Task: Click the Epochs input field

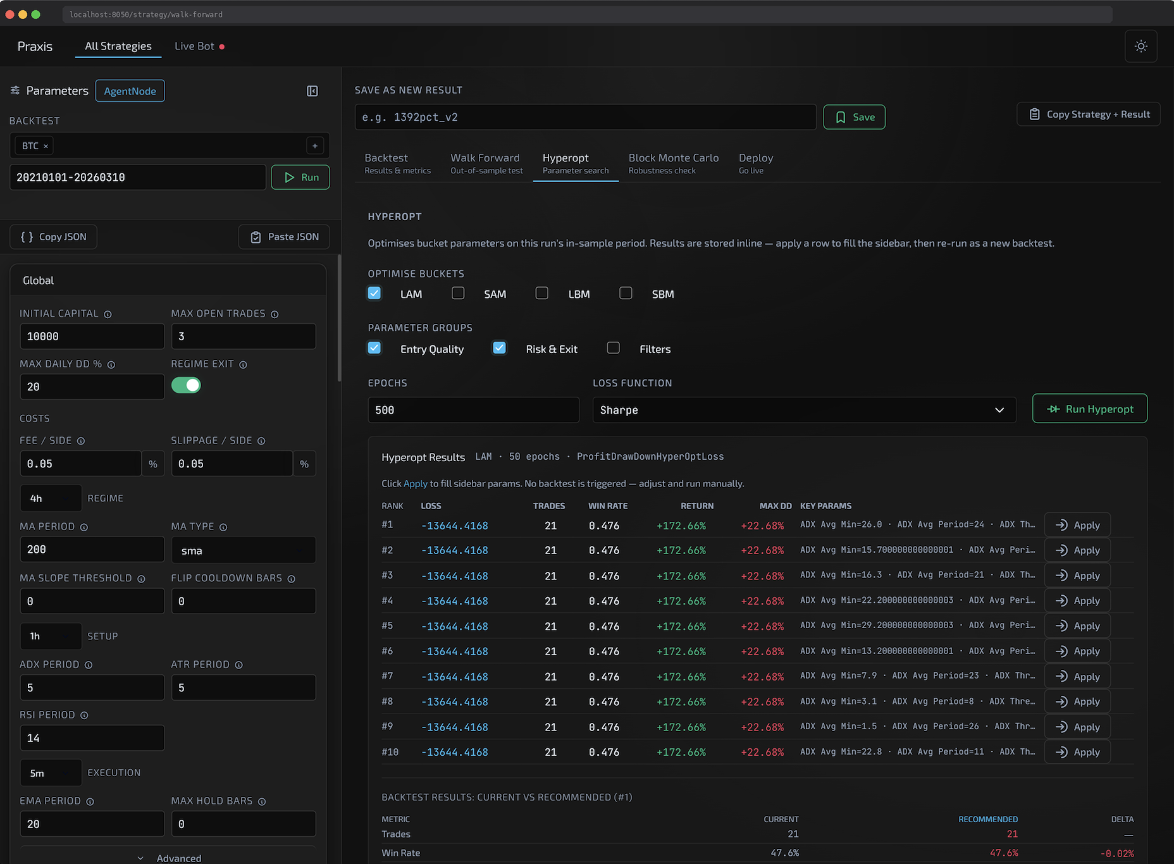Action: click(x=473, y=410)
